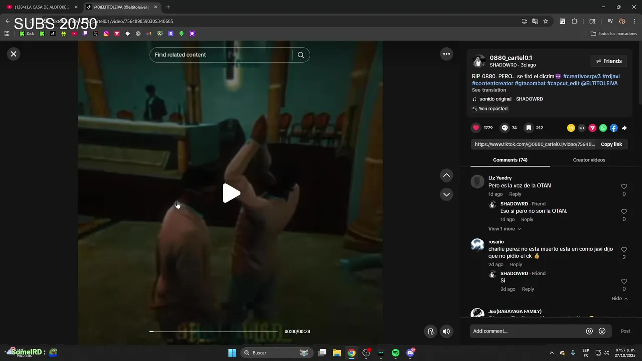Collapse replies with Hide
The image size is (642, 361).
point(620,299)
